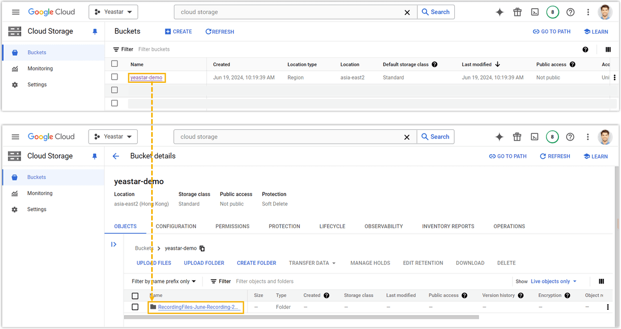Open the Yeastar project selector dropdown
This screenshot has height=329, width=621.
[x=113, y=12]
